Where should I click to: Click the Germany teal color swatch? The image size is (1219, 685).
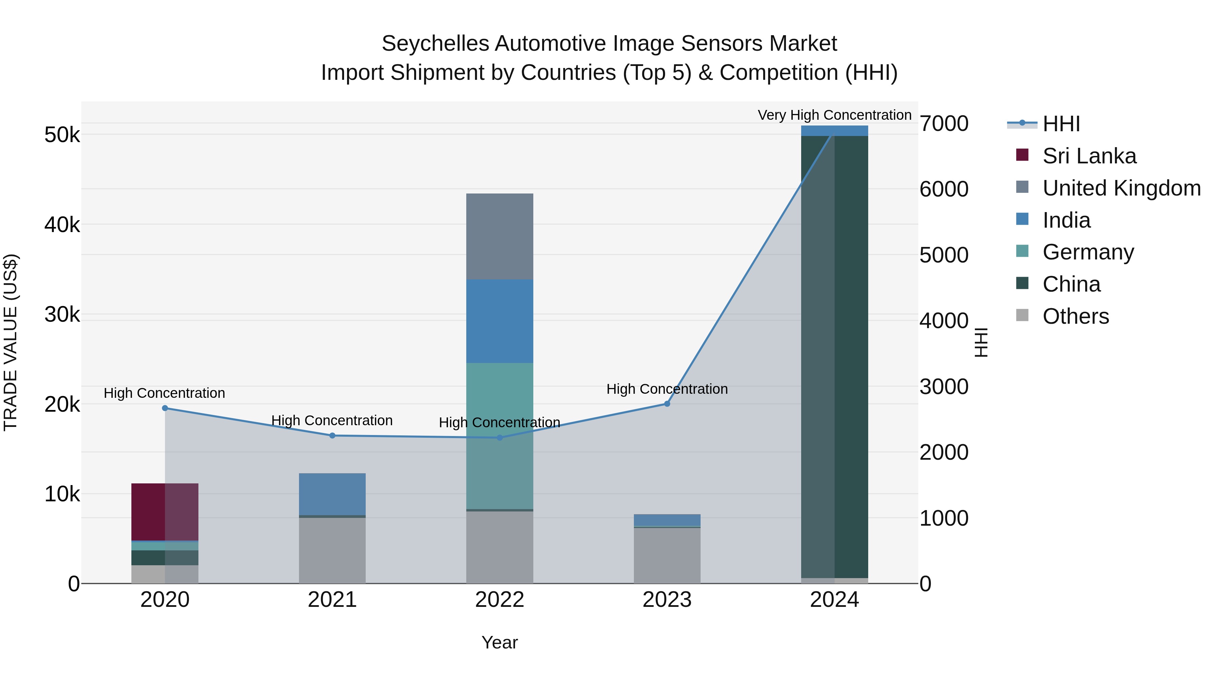coord(1022,251)
